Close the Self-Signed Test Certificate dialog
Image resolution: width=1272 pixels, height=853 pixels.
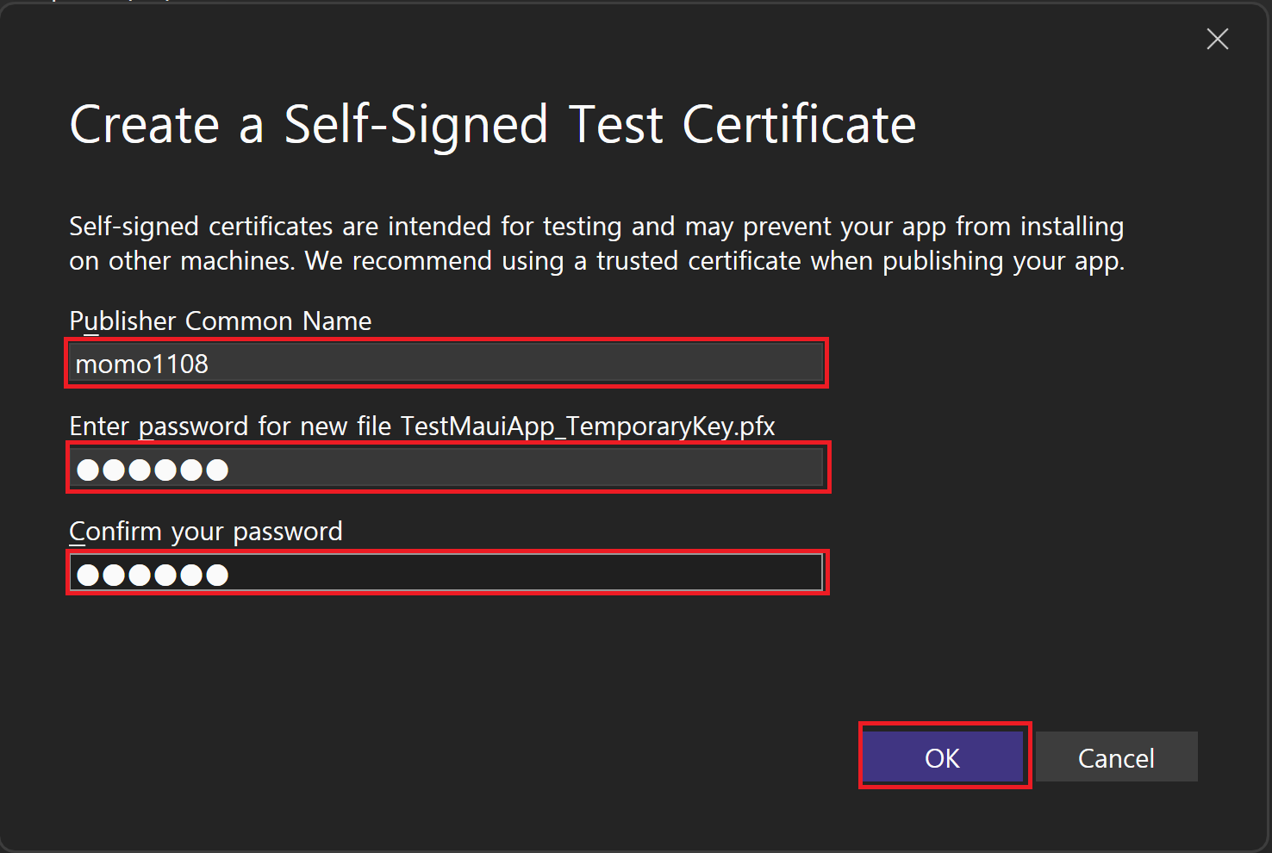[x=1217, y=39]
